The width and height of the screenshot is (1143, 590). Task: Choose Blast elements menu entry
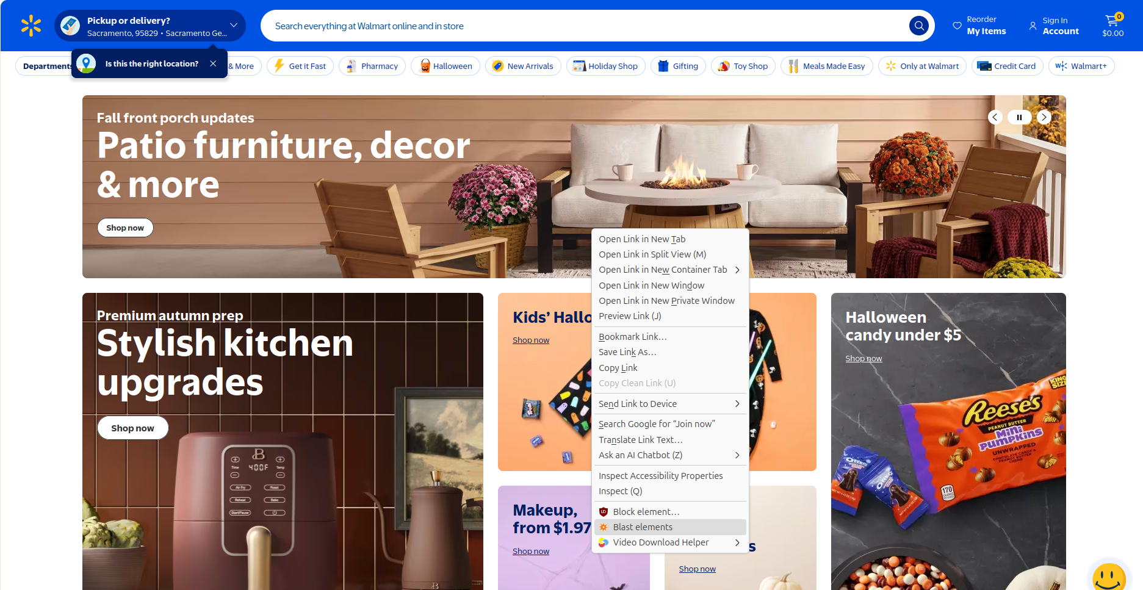click(670, 527)
